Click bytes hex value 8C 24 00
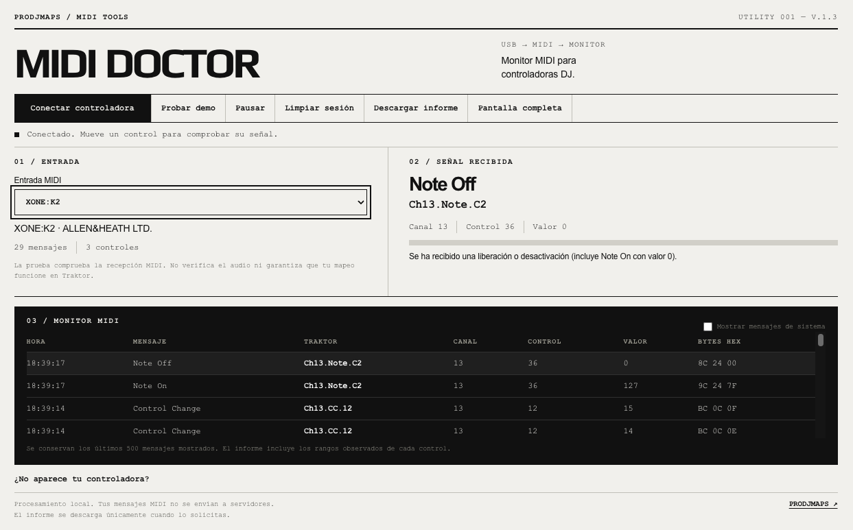Viewport: 853px width, 530px height. tap(717, 363)
